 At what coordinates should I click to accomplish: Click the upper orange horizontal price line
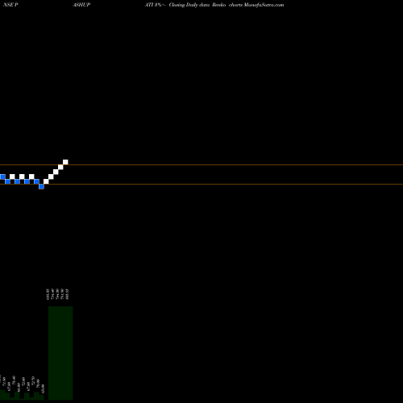click(x=201, y=164)
